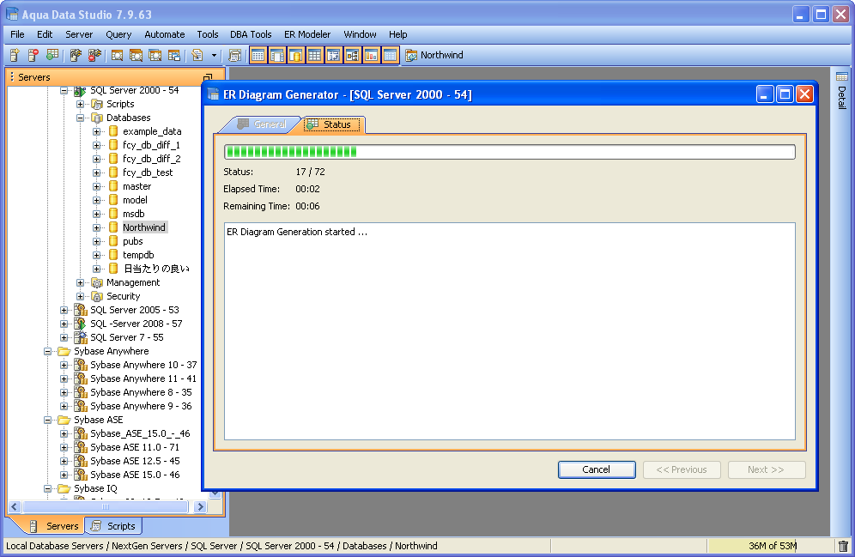Click the Register Server toolbar icon with star
The image size is (855, 557).
click(15, 55)
